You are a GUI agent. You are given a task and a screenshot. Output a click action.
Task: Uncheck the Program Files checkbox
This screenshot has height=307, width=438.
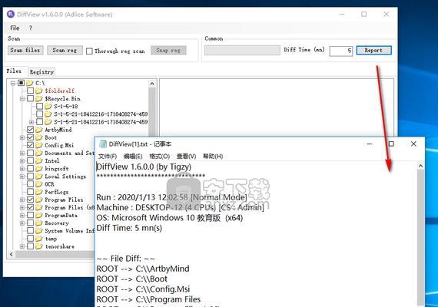coord(31,200)
